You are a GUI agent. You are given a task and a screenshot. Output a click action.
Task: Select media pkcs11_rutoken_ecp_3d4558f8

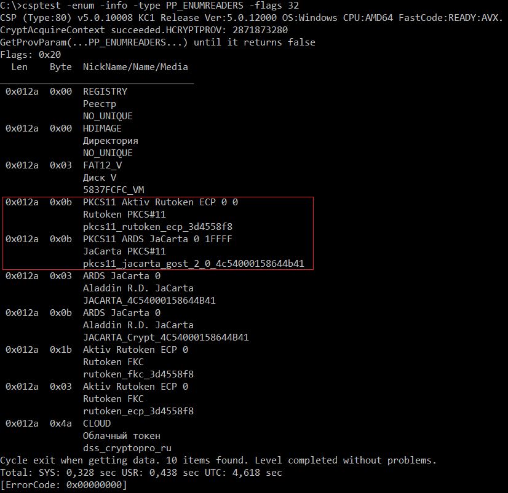pos(157,227)
